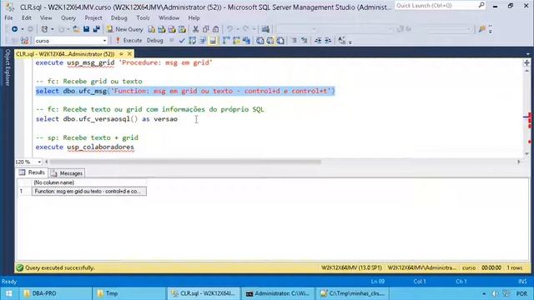This screenshot has width=534, height=300.
Task: Click the '(No column name)' column header
Action: 89,182
